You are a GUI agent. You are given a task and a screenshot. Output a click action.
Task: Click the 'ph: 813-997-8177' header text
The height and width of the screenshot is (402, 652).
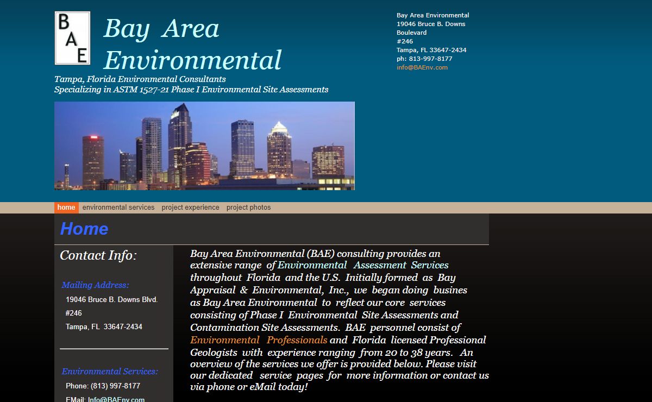(424, 59)
